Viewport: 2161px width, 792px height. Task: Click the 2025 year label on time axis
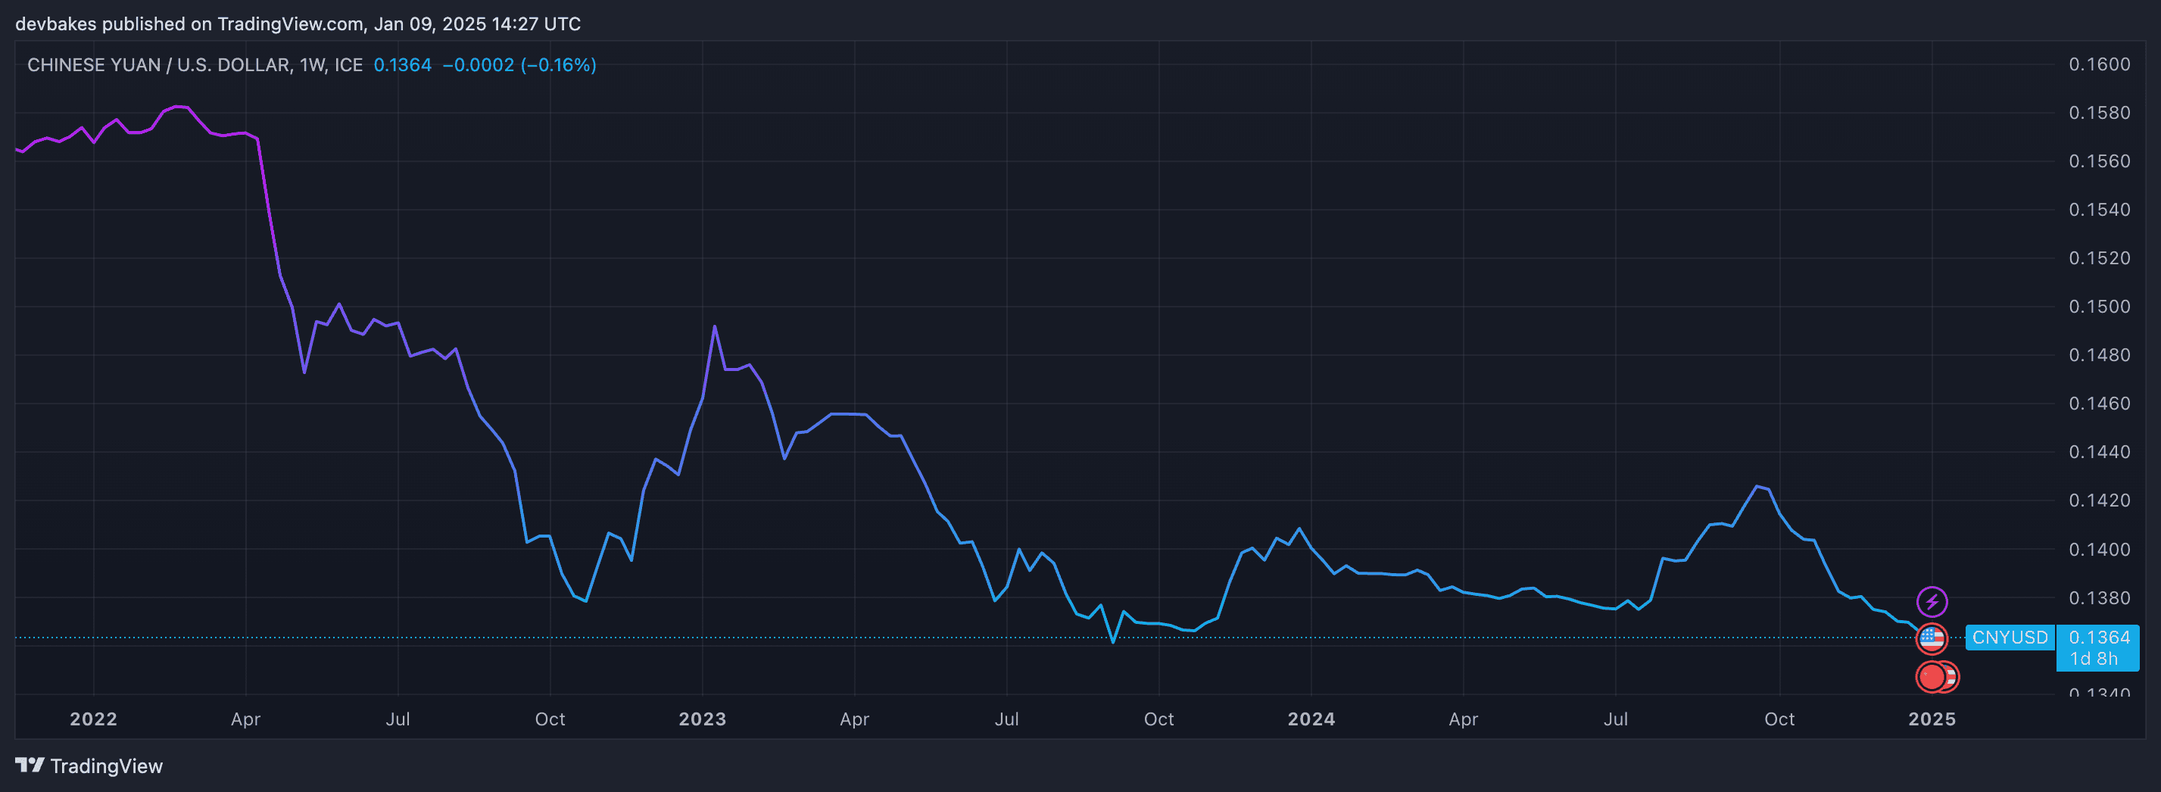[1932, 719]
